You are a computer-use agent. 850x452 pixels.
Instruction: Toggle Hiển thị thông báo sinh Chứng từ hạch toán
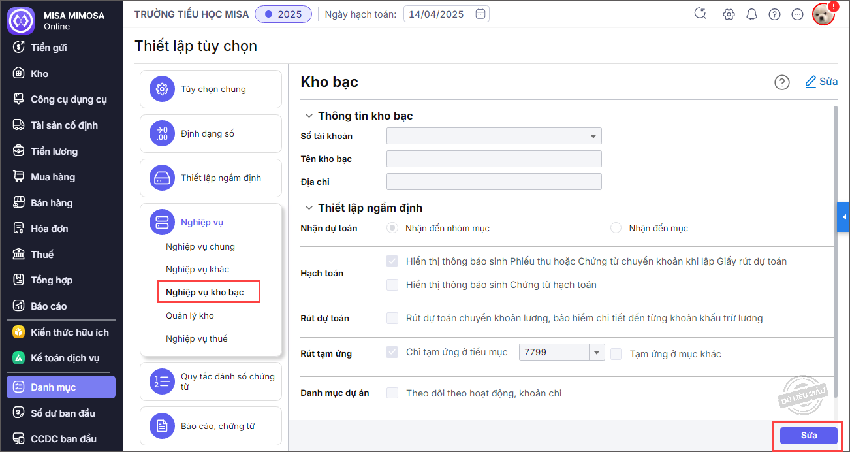pyautogui.click(x=392, y=285)
